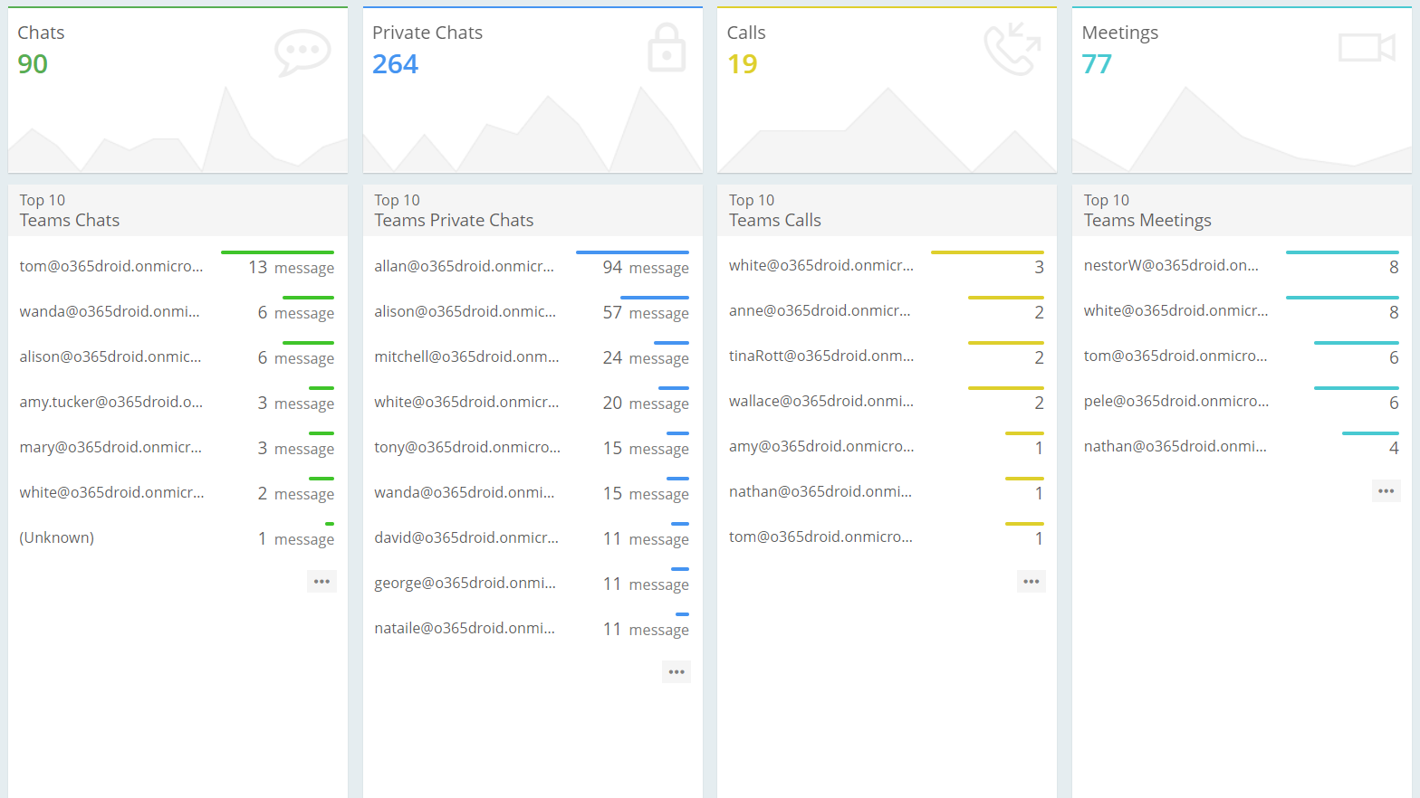Screen dimensions: 1420x798
Task: Click the green bar for tom's 13 messages
Action: [x=277, y=252]
